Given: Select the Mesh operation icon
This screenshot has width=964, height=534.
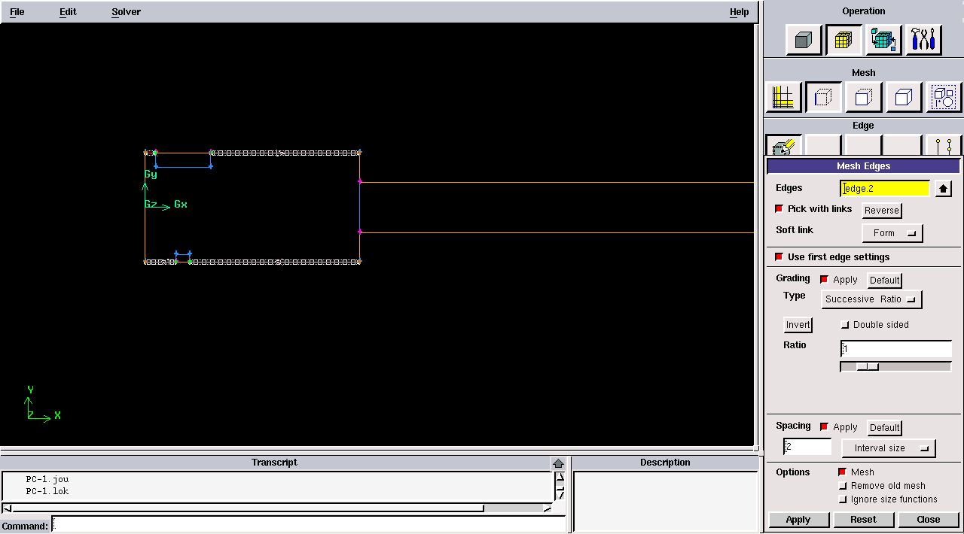Looking at the screenshot, I should (x=843, y=40).
